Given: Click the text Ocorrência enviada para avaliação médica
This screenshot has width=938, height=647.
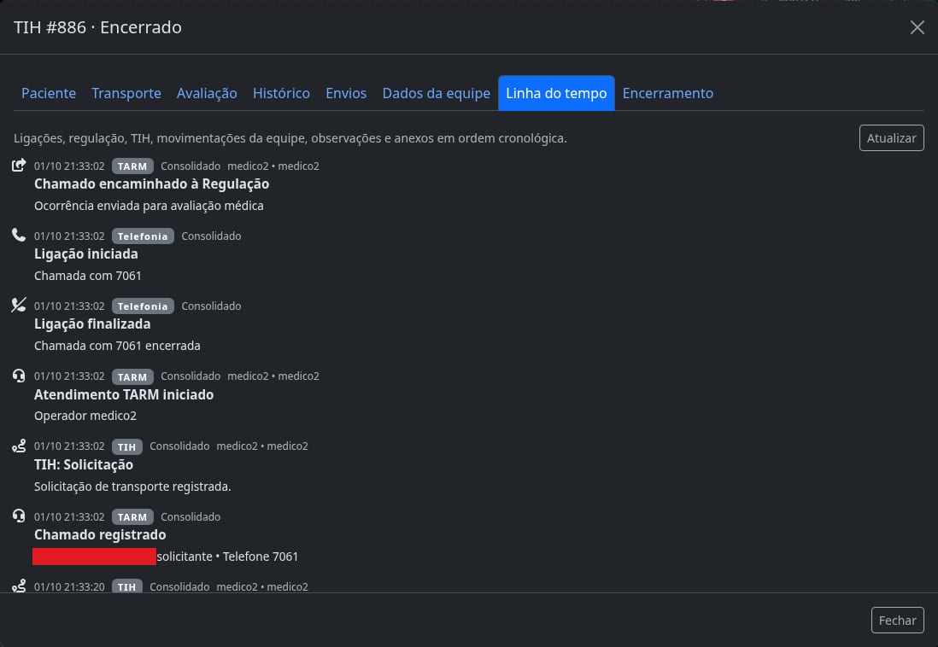Looking at the screenshot, I should 149,206.
